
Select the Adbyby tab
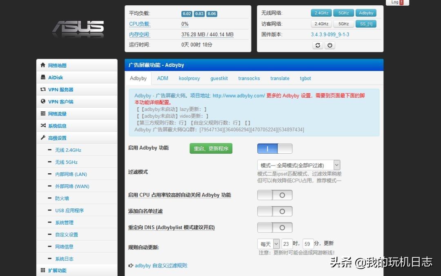138,78
